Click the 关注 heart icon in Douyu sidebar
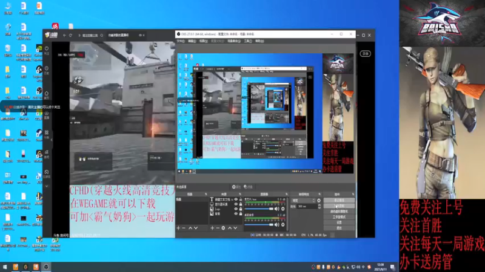The image size is (485, 272). click(47, 48)
